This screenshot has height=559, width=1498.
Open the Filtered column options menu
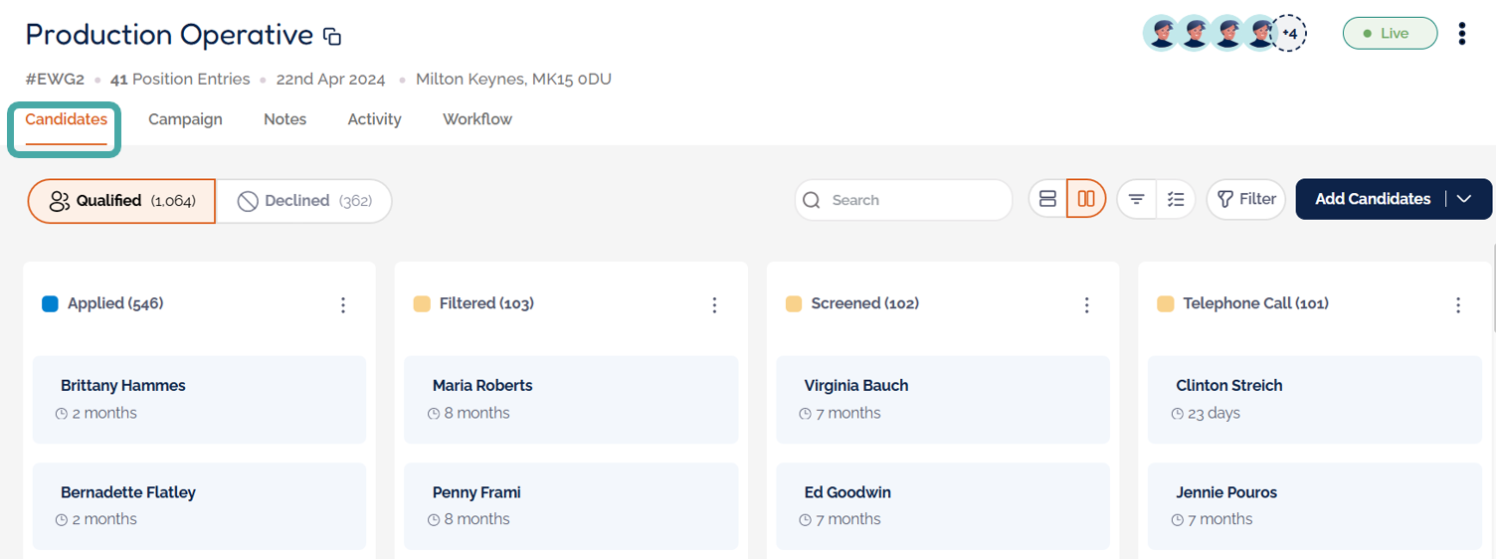pos(714,305)
